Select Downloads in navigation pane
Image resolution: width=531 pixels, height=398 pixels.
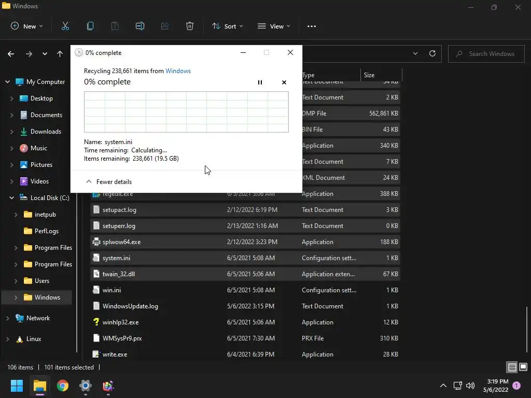46,131
